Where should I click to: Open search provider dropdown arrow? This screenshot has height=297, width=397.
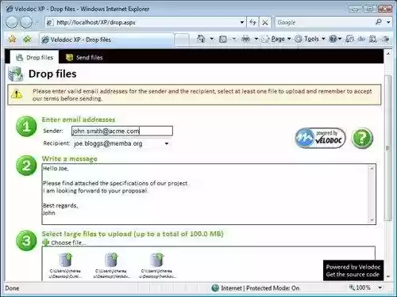[x=388, y=22]
